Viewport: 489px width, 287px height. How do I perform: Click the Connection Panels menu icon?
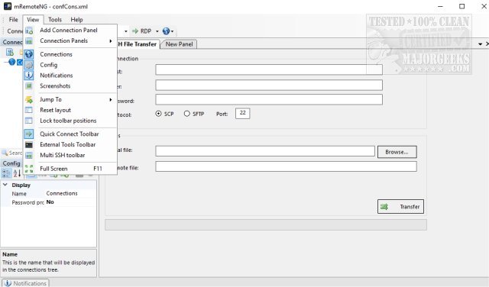click(29, 41)
